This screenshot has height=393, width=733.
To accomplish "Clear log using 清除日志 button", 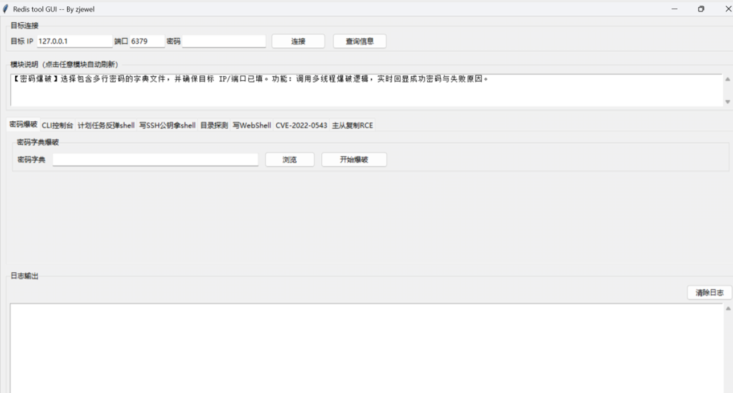I will 709,292.
